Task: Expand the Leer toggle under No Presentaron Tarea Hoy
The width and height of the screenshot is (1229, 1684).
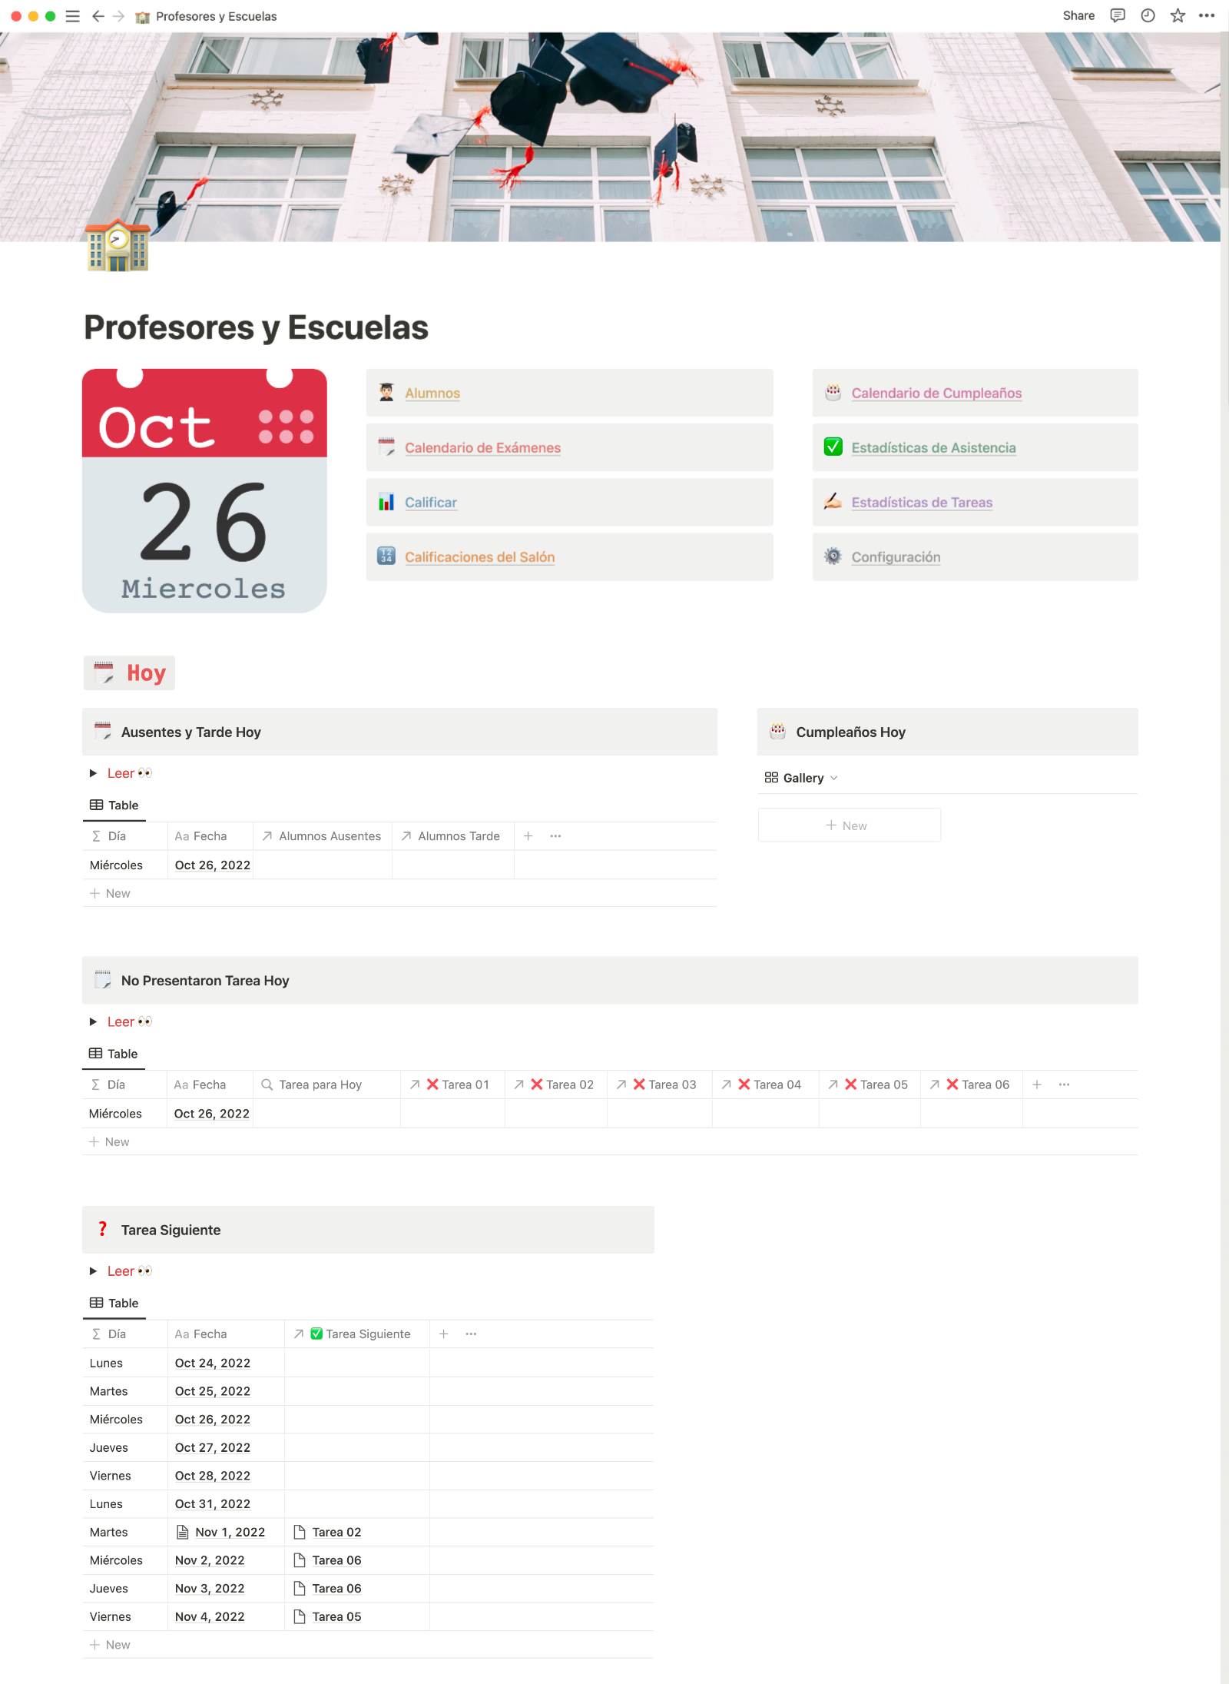Action: coord(93,1021)
